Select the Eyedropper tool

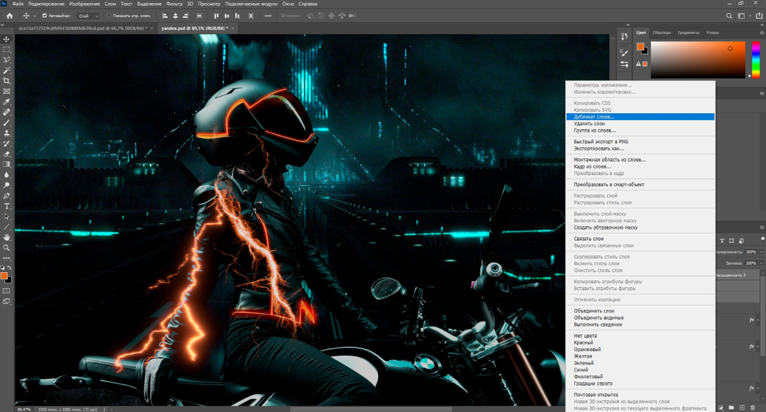7,102
